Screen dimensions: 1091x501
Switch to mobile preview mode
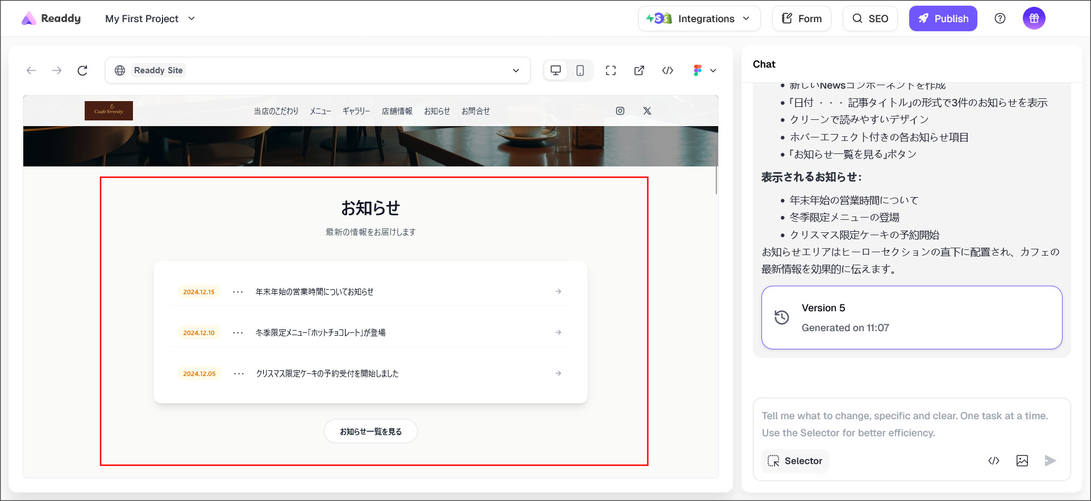(580, 70)
